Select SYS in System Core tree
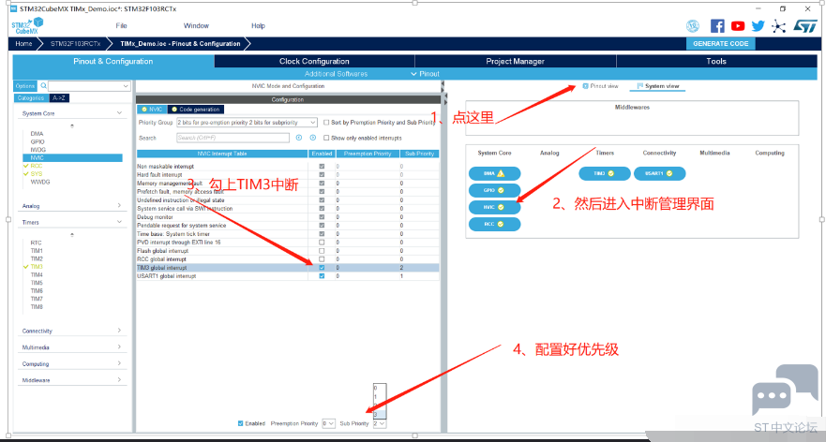This screenshot has height=442, width=826. point(36,173)
